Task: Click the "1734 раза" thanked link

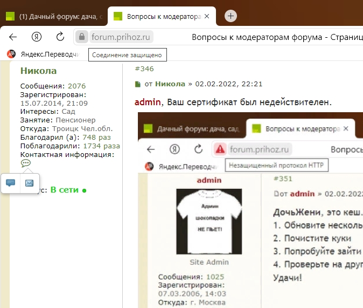Action: click(x=101, y=146)
